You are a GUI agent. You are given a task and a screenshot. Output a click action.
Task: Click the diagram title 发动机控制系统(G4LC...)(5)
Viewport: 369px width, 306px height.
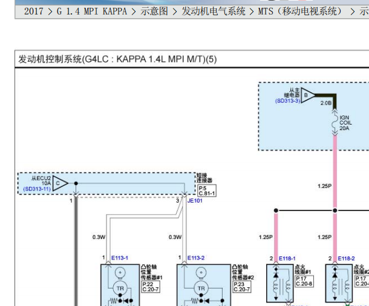[117, 59]
